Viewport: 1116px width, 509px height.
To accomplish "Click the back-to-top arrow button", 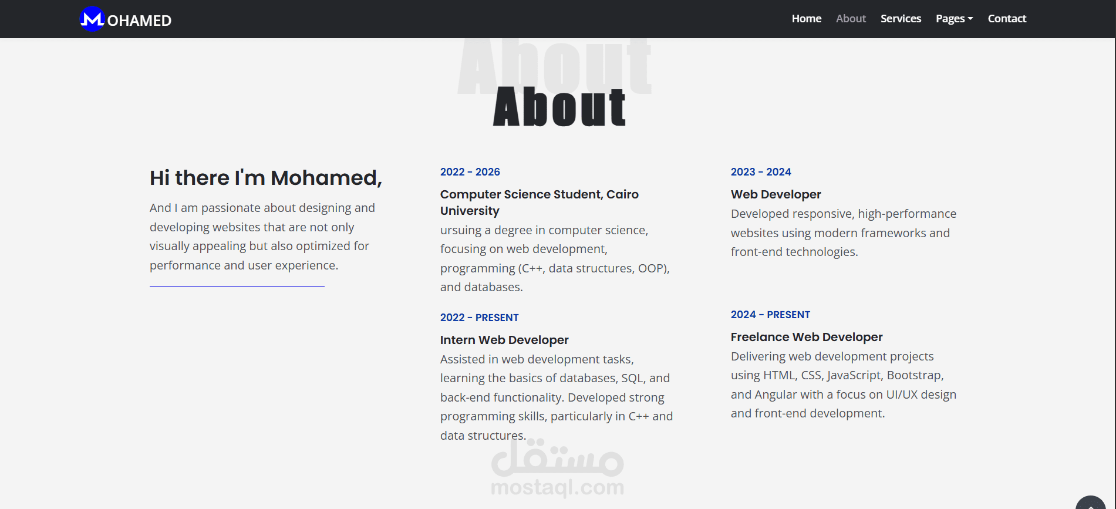I will click(1090, 503).
